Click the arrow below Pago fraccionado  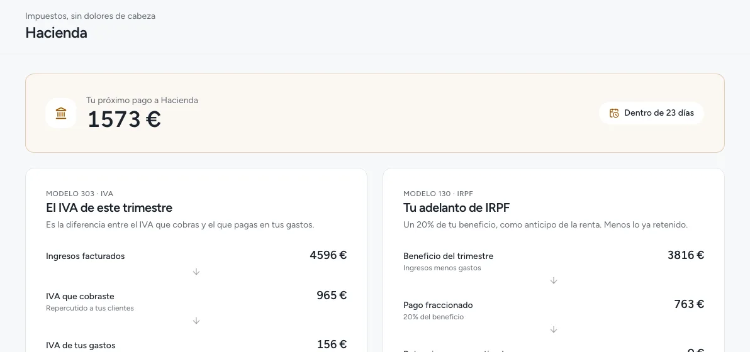point(554,329)
